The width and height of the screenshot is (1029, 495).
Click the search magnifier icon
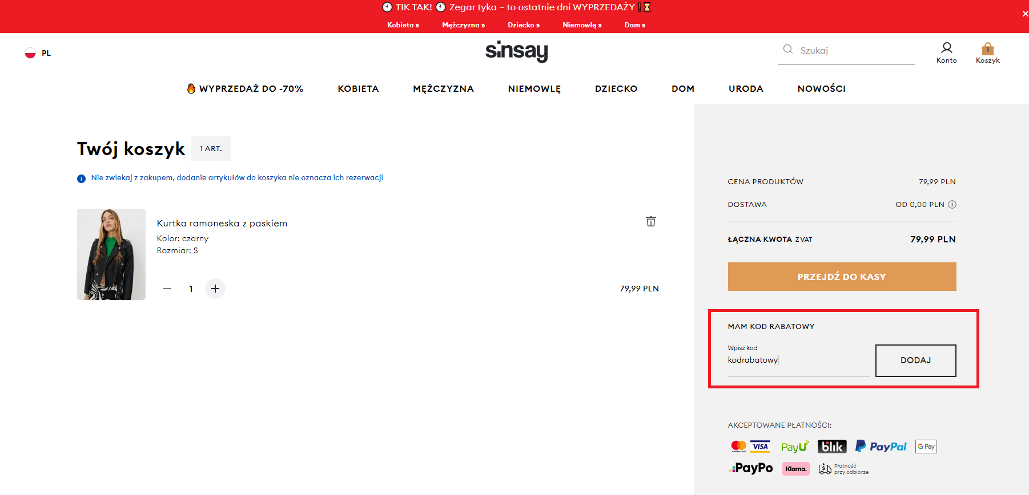point(788,50)
